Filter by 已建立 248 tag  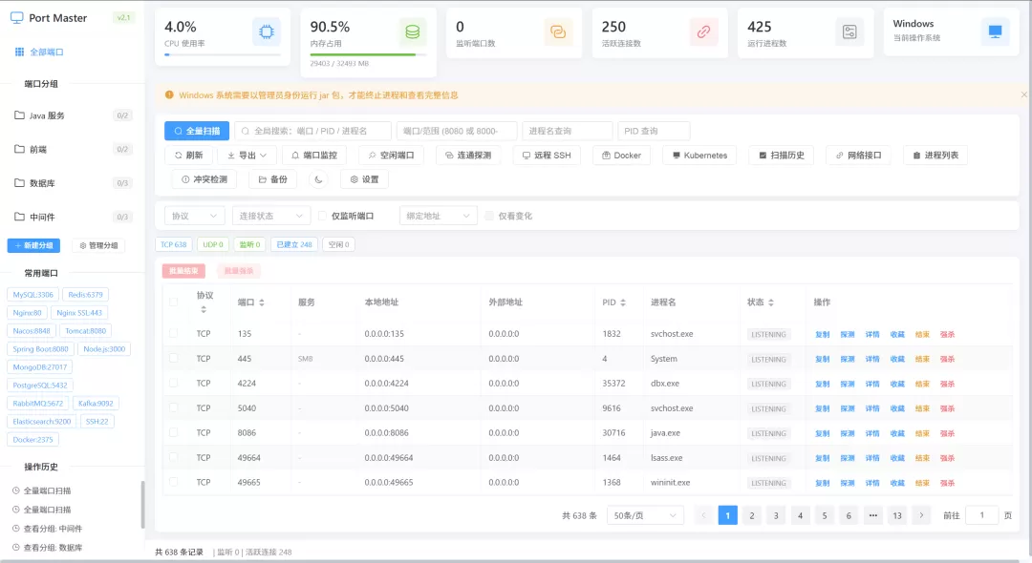[x=294, y=244]
